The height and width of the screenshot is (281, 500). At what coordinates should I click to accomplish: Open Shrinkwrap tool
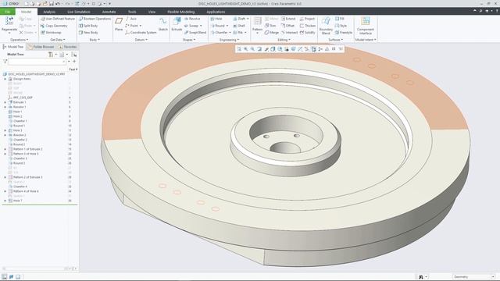pos(51,33)
